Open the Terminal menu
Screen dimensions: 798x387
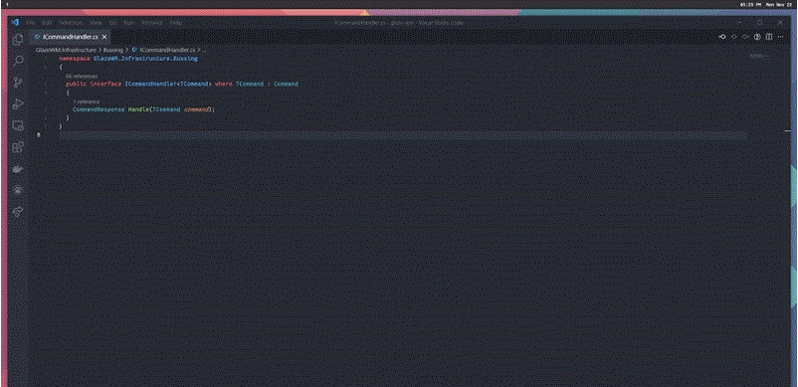click(x=151, y=23)
